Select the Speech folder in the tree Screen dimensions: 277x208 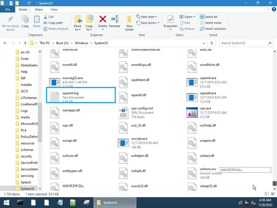pos(26,182)
